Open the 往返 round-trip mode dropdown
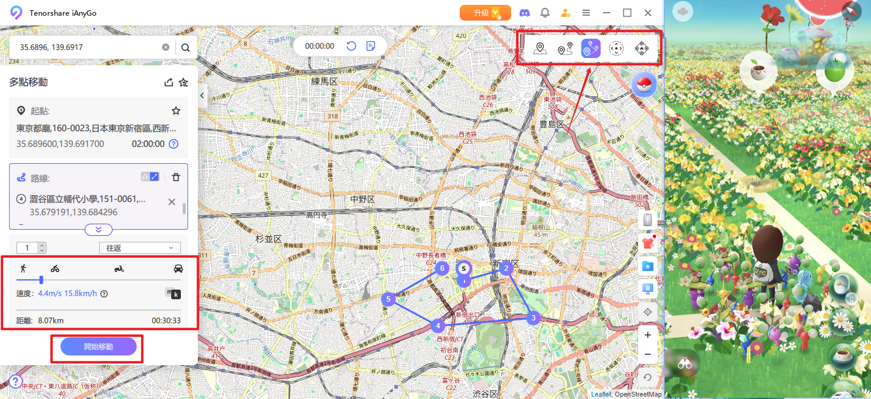Viewport: 871px width, 399px height. coord(140,248)
